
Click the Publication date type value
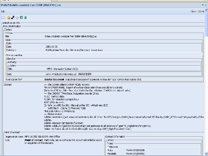coord(74,50)
